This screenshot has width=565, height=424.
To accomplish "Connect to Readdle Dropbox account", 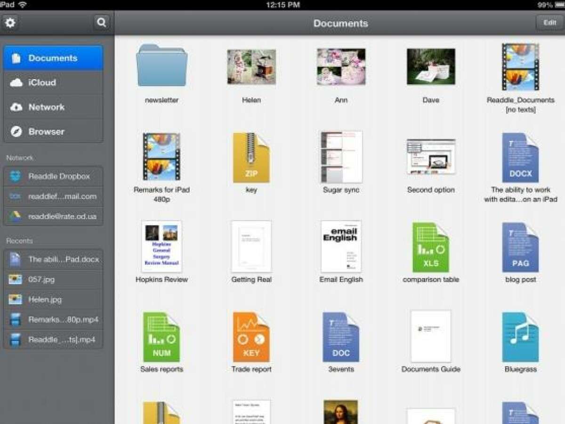I will pos(53,176).
